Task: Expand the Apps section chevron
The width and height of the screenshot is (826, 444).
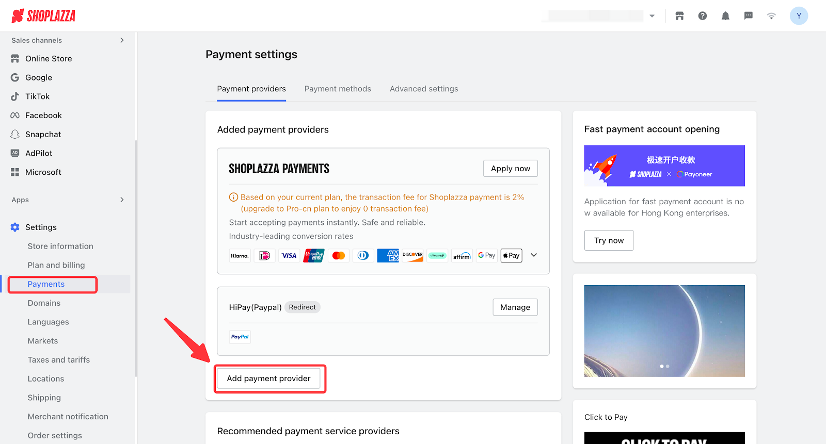Action: pos(122,200)
